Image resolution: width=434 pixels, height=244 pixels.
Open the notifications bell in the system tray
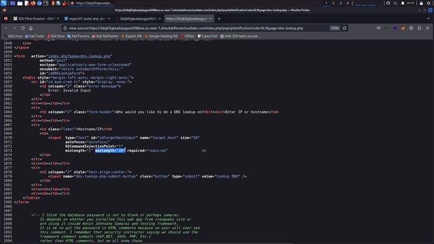click(x=403, y=3)
